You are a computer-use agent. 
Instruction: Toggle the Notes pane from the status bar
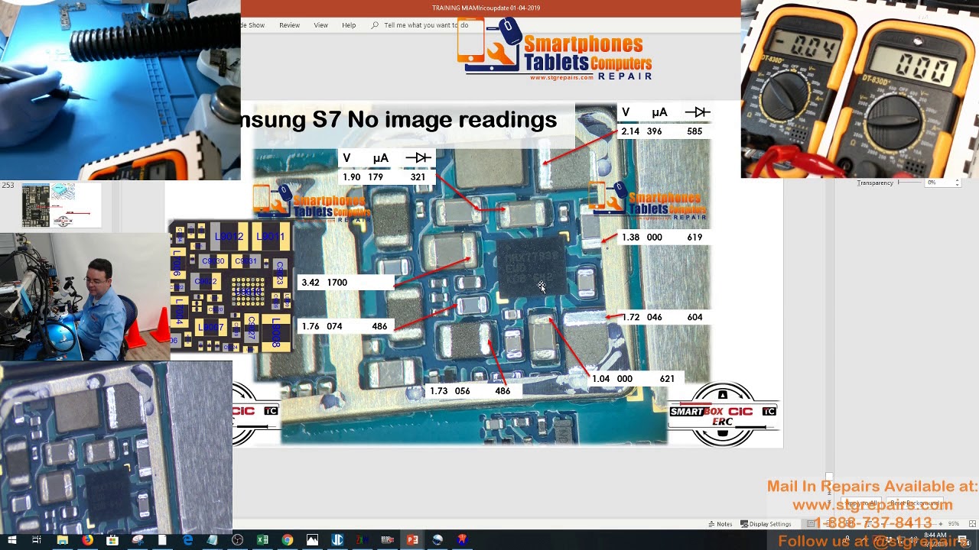720,524
